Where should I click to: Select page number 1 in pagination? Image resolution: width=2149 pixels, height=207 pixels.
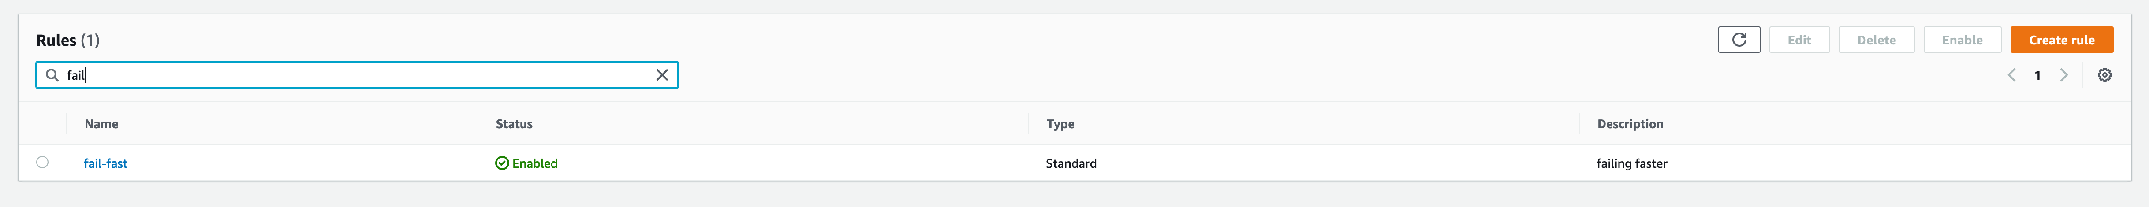coord(2037,75)
